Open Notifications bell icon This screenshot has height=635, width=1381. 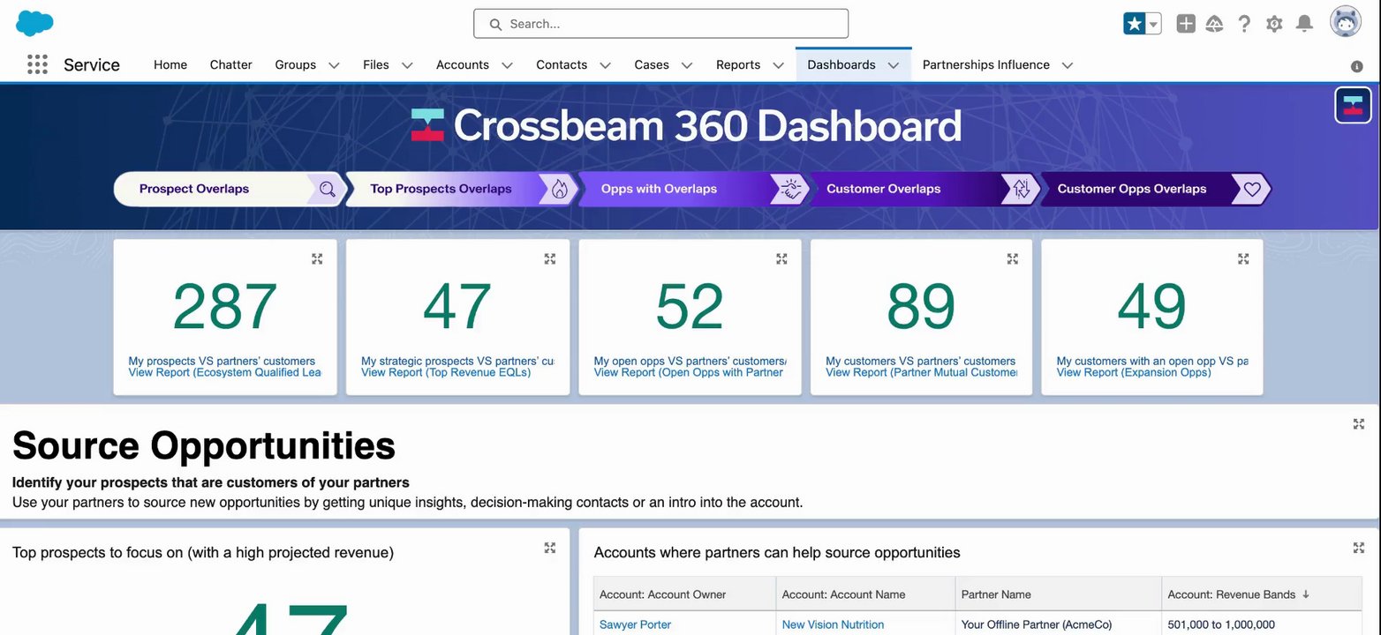click(1304, 24)
